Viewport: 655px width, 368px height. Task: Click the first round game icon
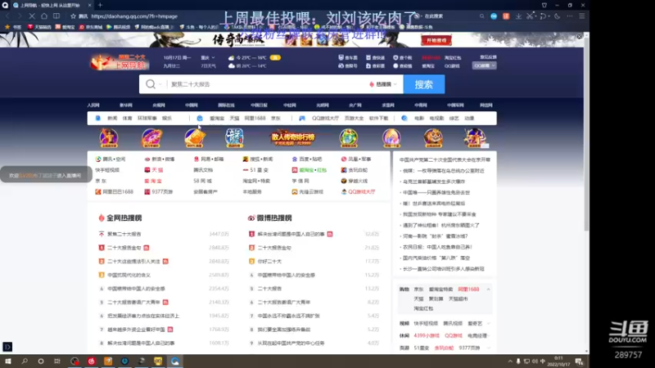tap(109, 137)
